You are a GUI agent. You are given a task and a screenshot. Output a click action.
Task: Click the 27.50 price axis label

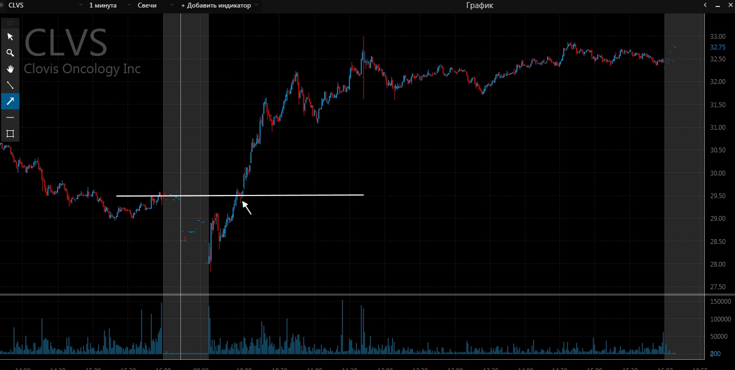pyautogui.click(x=718, y=287)
